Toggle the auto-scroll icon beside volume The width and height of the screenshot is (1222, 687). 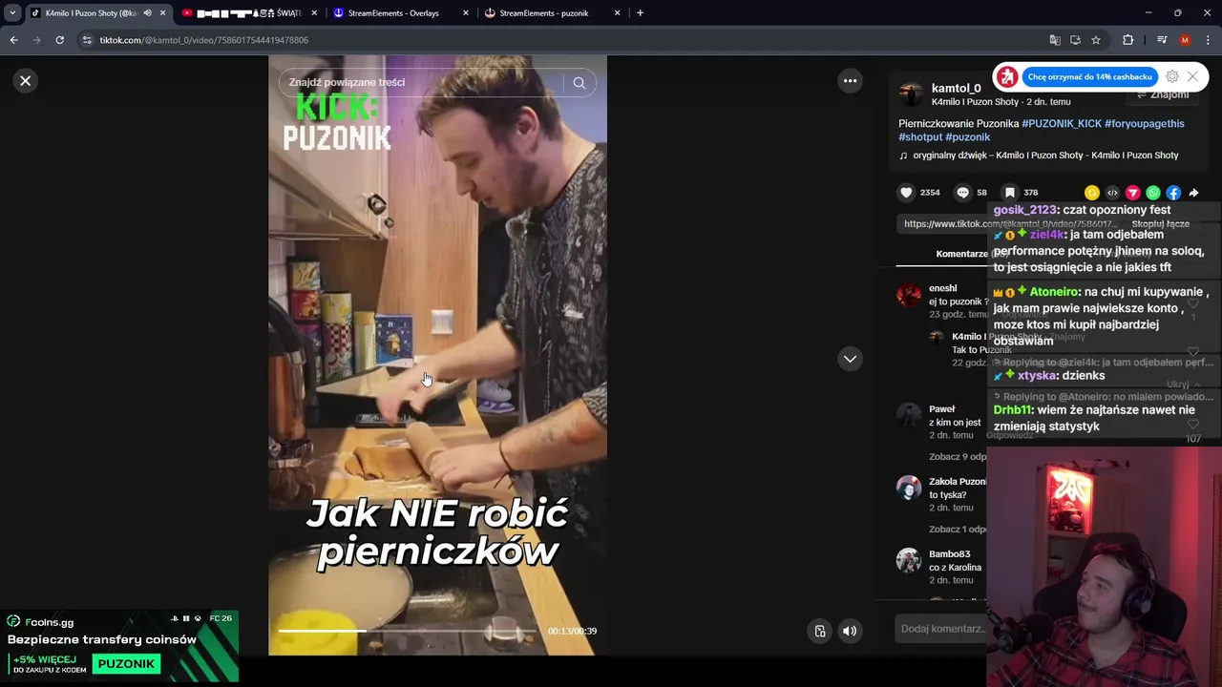pos(819,631)
